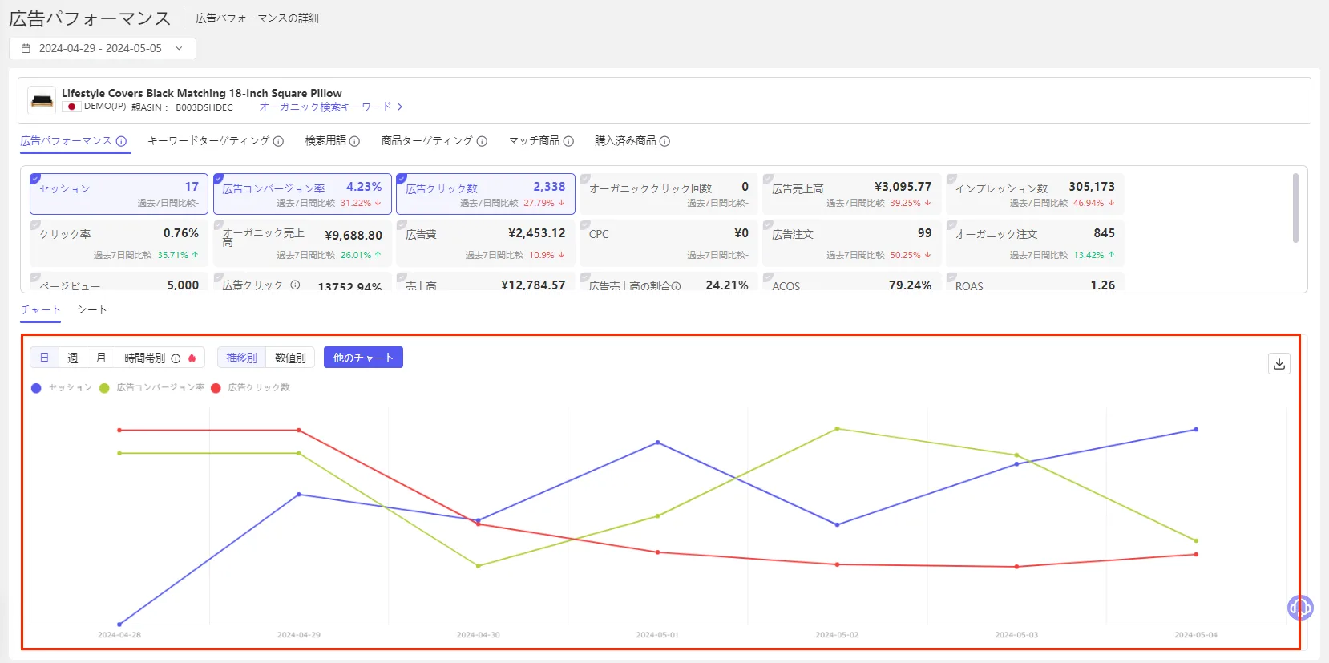Click the product title Lifestyle Covers Black Matching

point(202,93)
